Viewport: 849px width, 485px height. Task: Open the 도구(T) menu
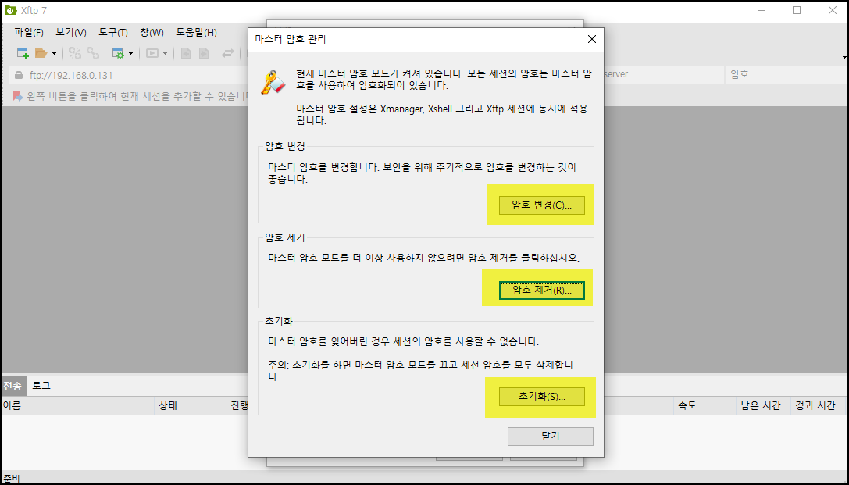113,33
